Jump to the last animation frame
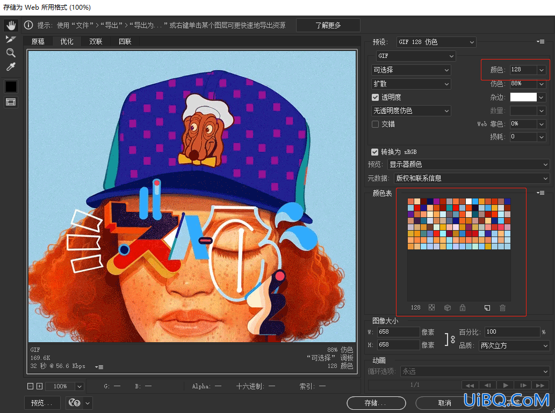555x413 pixels. tap(540, 385)
